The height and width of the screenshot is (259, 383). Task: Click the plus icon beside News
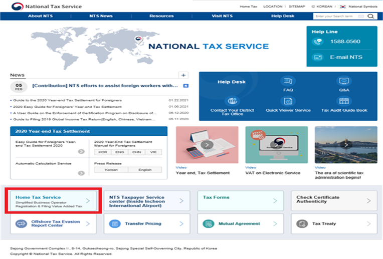tap(183, 75)
